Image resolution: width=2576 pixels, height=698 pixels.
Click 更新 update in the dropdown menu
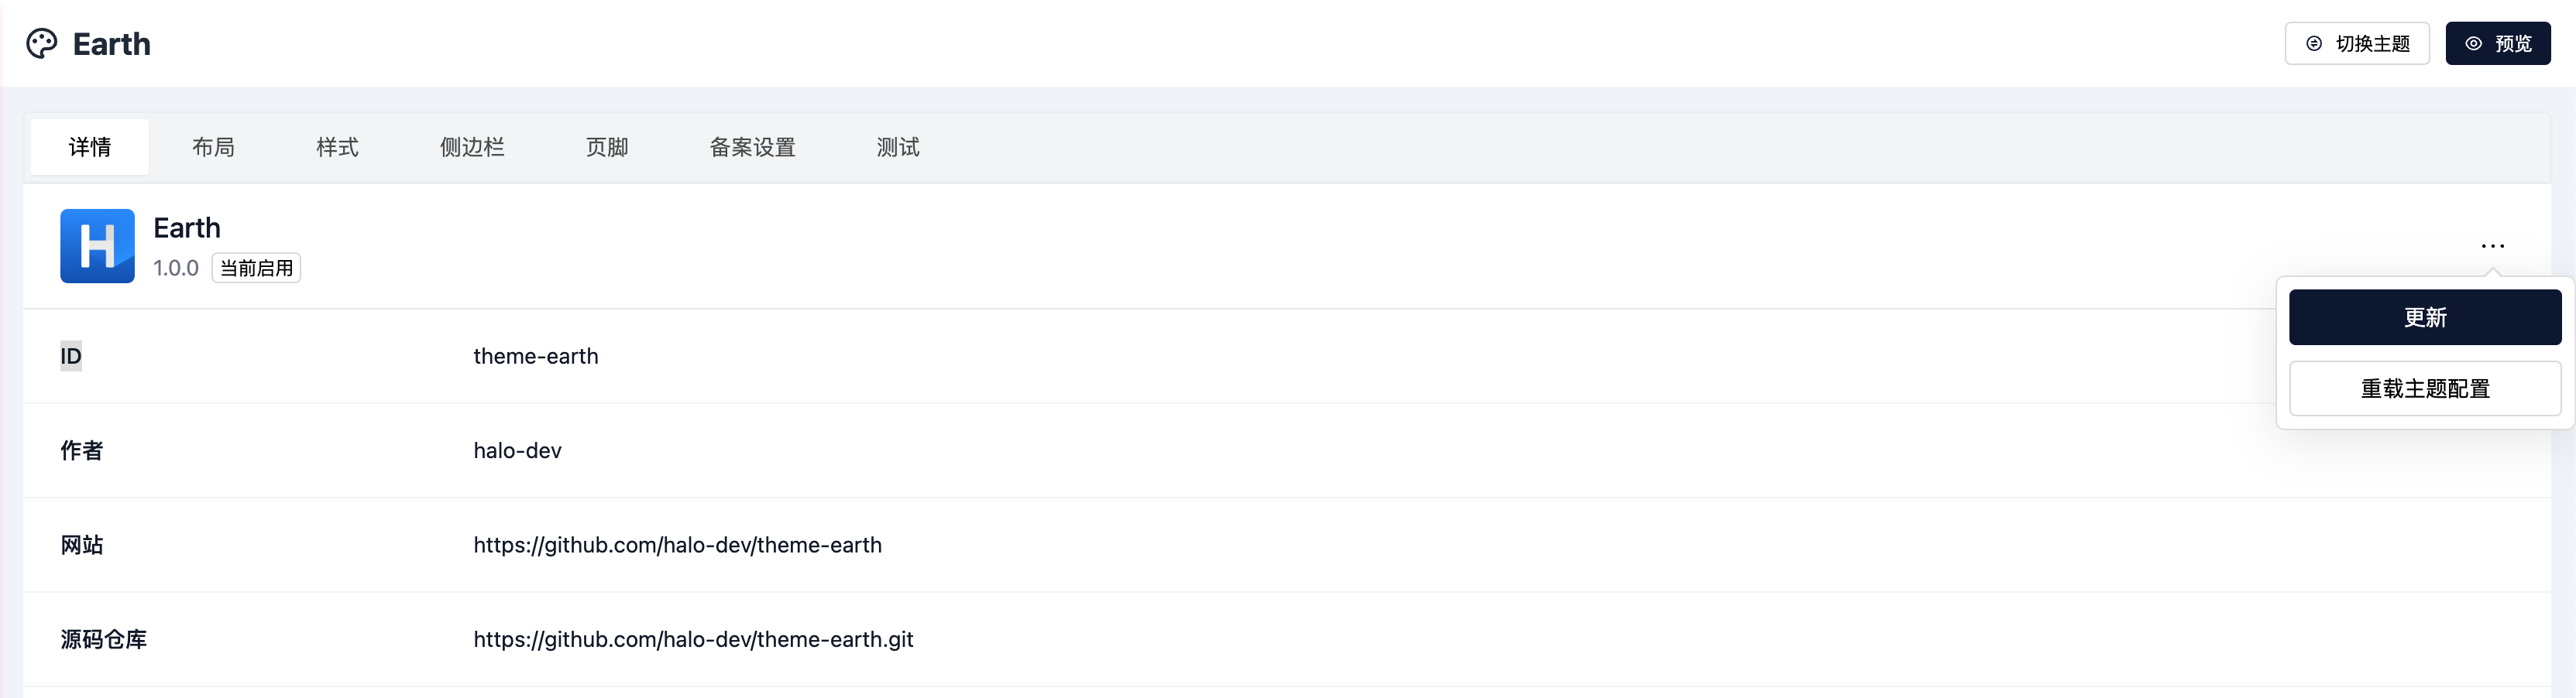pyautogui.click(x=2424, y=317)
